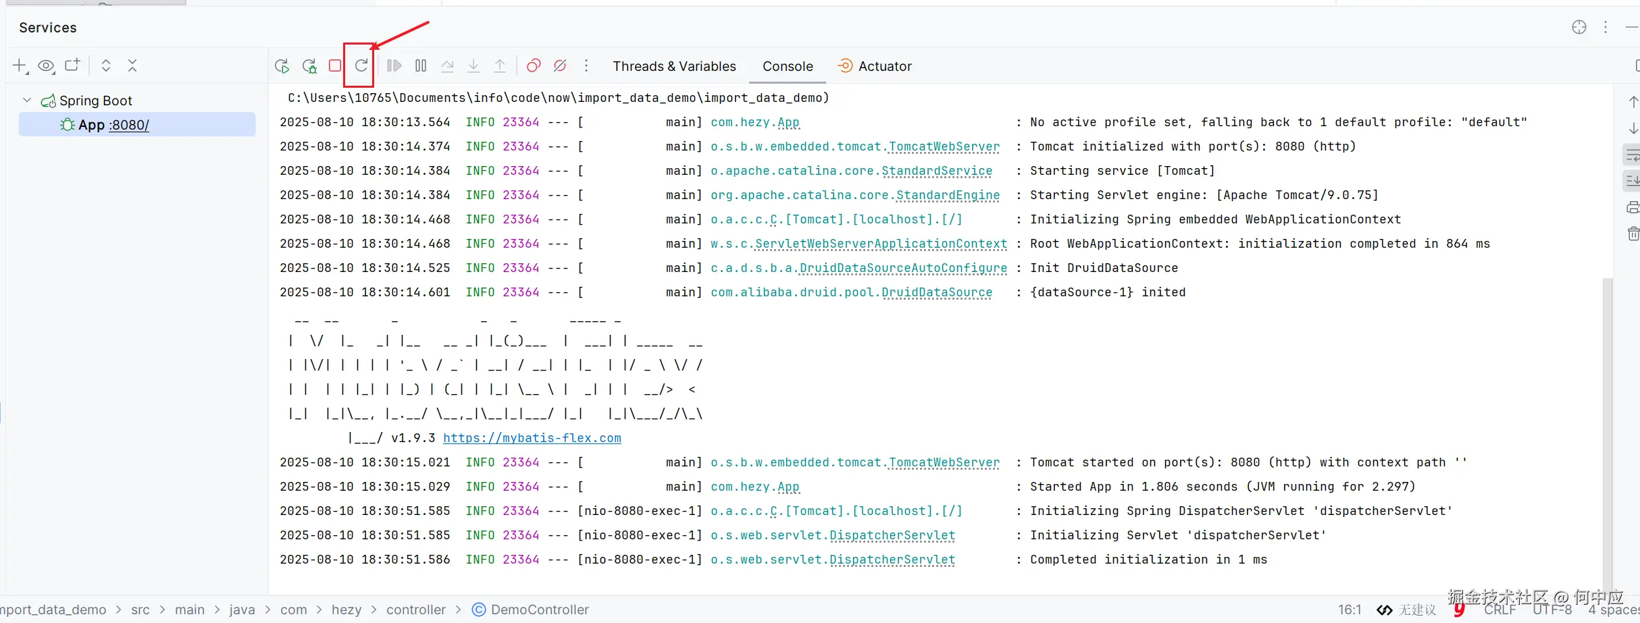Click the Step Out icon

[x=500, y=65]
